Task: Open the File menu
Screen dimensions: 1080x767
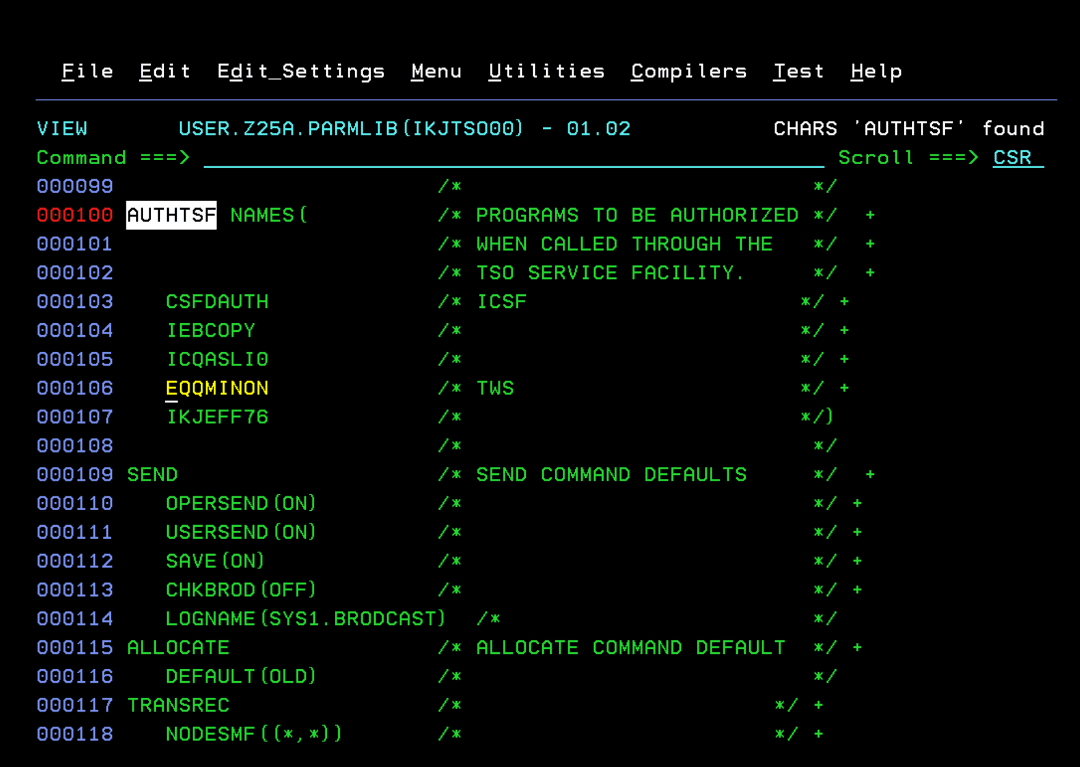Action: pyautogui.click(x=87, y=72)
